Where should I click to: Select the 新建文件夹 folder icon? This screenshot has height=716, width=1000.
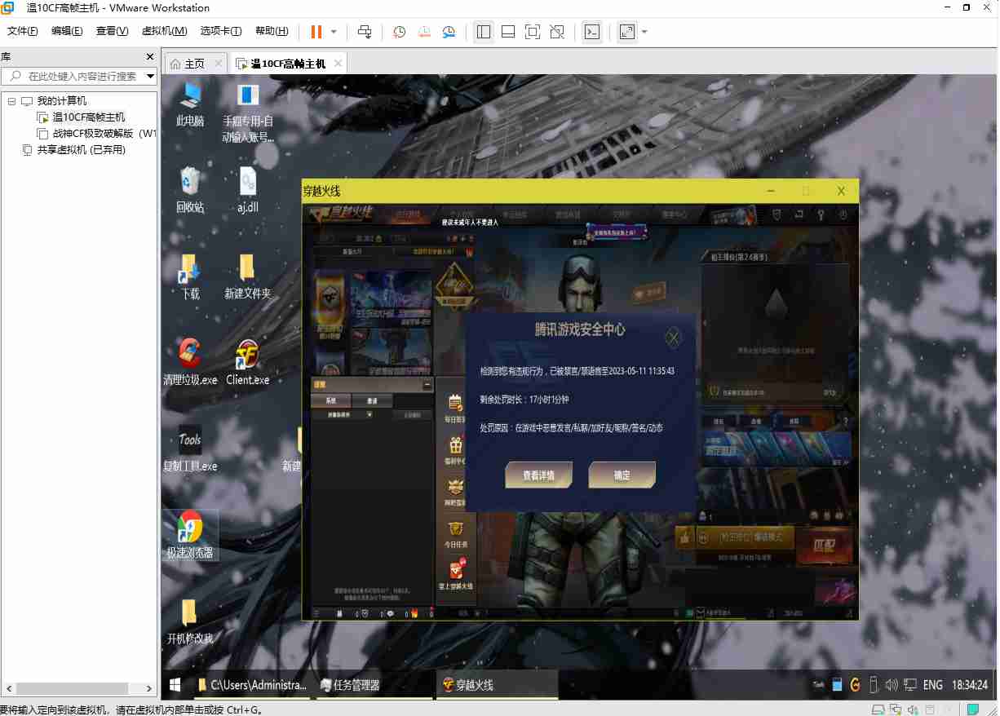248,276
